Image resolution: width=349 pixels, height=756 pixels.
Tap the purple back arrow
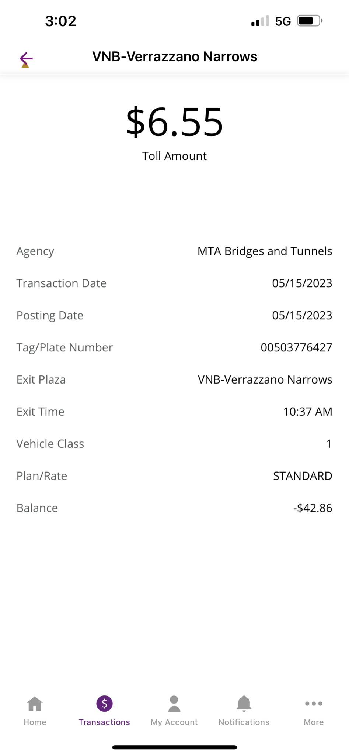click(x=26, y=58)
